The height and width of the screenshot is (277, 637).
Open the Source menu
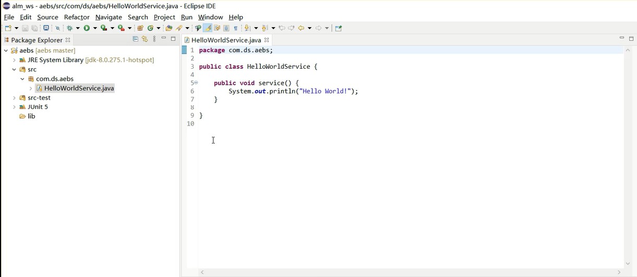47,17
